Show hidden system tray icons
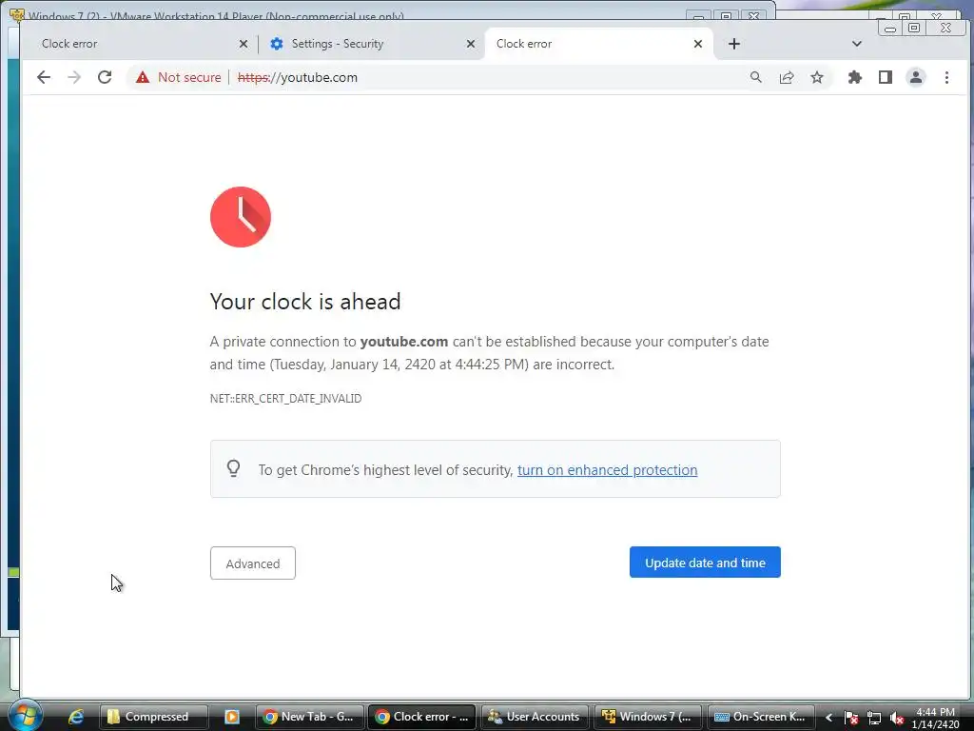This screenshot has width=974, height=731. (x=828, y=718)
